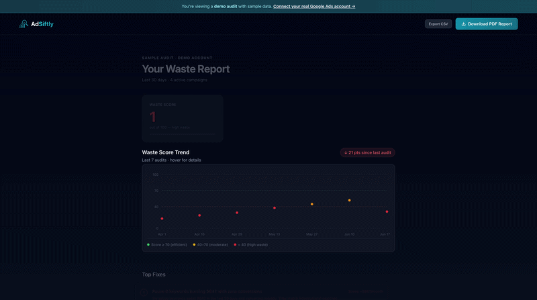Image resolution: width=537 pixels, height=300 pixels.
Task: Click the 100 y-axis label on chart
Action: point(156,174)
